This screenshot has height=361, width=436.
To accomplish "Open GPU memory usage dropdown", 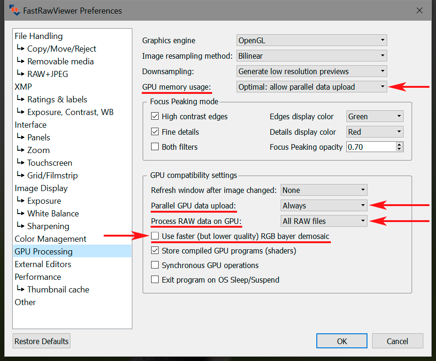I will point(312,87).
